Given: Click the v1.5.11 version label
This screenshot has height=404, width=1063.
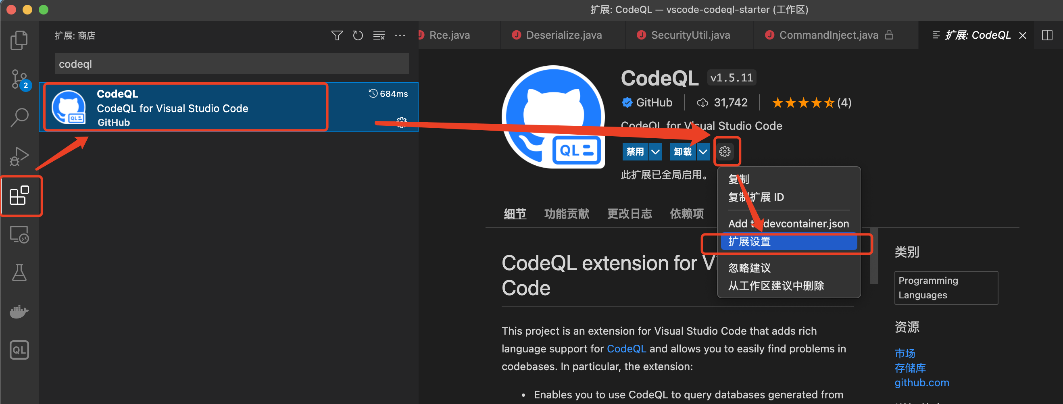Looking at the screenshot, I should tap(731, 77).
